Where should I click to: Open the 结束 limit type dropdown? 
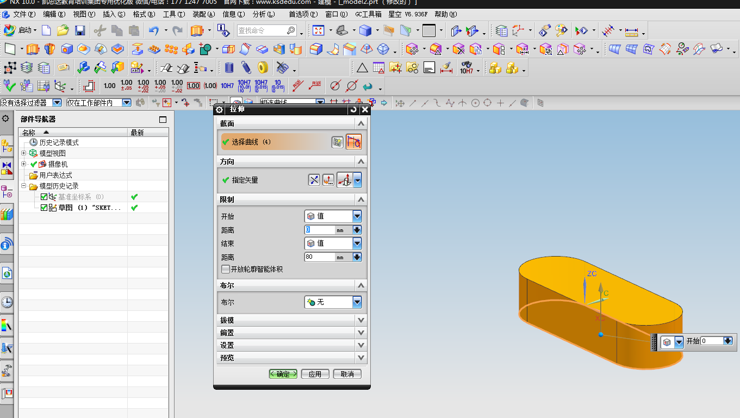[333, 244]
